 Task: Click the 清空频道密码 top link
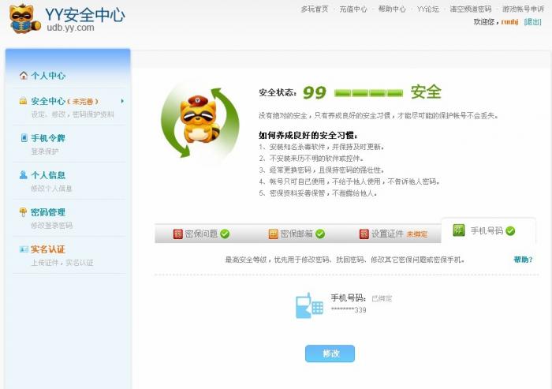[471, 9]
